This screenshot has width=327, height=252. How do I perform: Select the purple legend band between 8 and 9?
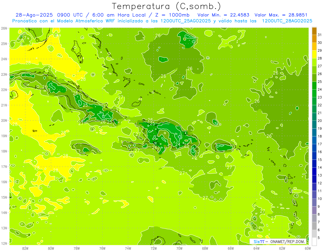point(314,210)
